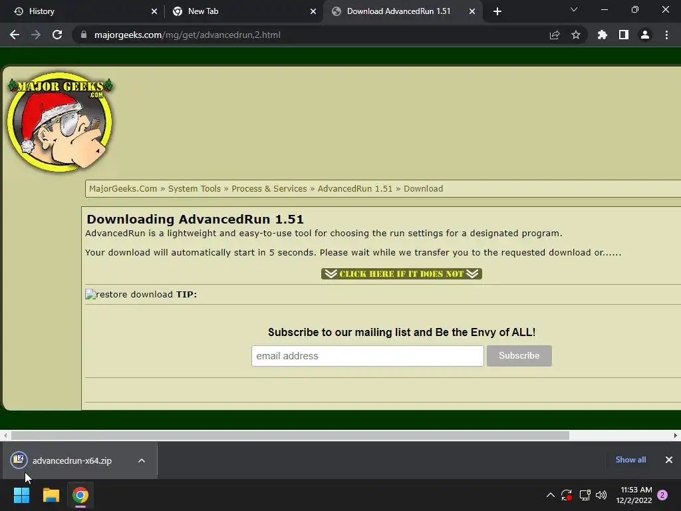
Task: Click the Subscribe button
Action: coord(519,356)
